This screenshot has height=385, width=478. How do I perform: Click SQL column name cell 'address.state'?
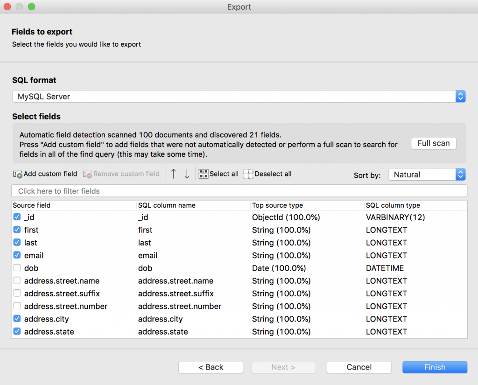[163, 331]
